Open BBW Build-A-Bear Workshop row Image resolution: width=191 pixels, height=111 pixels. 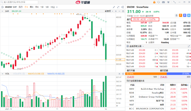[x=157, y=89]
